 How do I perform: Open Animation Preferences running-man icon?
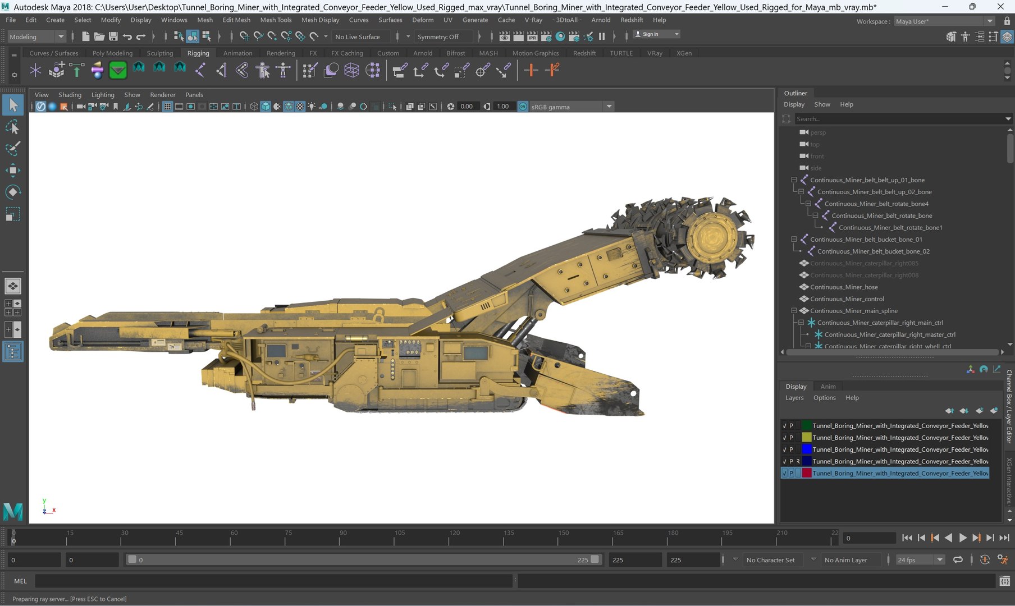point(1003,559)
